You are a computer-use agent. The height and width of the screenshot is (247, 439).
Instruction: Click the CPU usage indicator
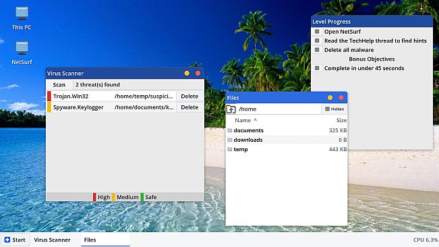click(426, 240)
